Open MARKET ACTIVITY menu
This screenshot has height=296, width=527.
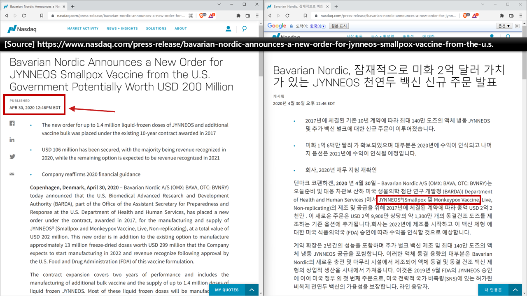[x=83, y=29]
